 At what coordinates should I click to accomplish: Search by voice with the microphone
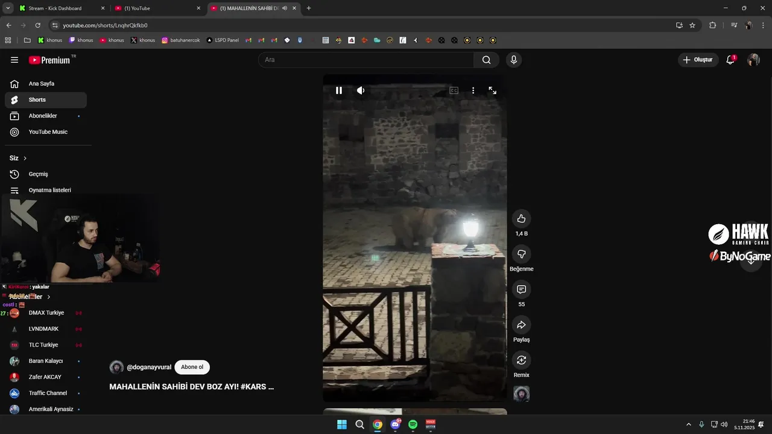[x=514, y=60]
